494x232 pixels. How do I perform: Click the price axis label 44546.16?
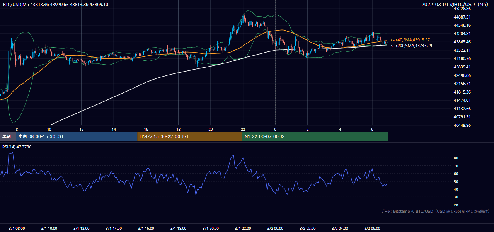tap(462, 25)
